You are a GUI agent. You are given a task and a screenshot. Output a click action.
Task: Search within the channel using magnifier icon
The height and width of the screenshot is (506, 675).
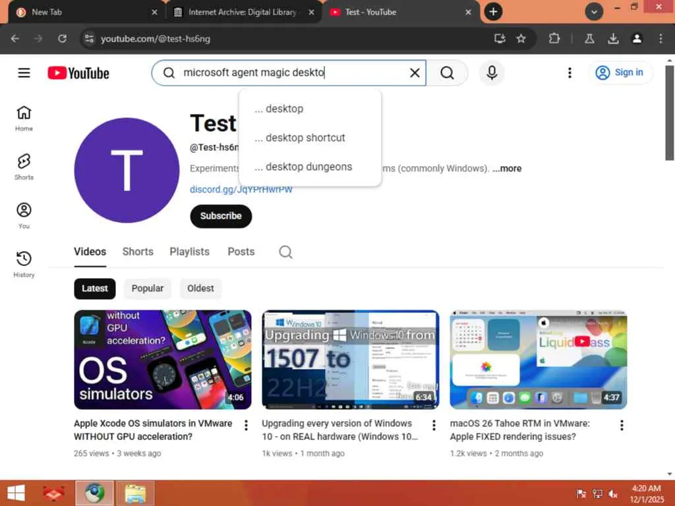[285, 252]
